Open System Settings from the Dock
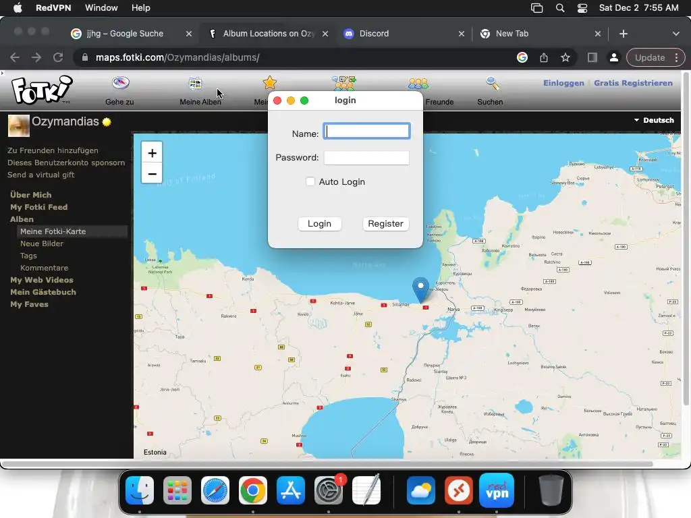The image size is (691, 518). tap(329, 490)
